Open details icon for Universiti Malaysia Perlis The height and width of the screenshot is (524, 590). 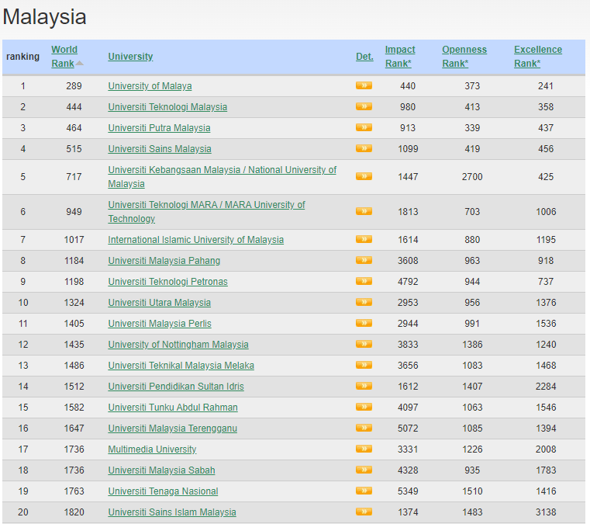pos(364,323)
